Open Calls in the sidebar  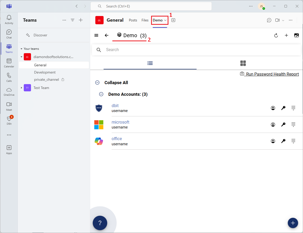9,77
